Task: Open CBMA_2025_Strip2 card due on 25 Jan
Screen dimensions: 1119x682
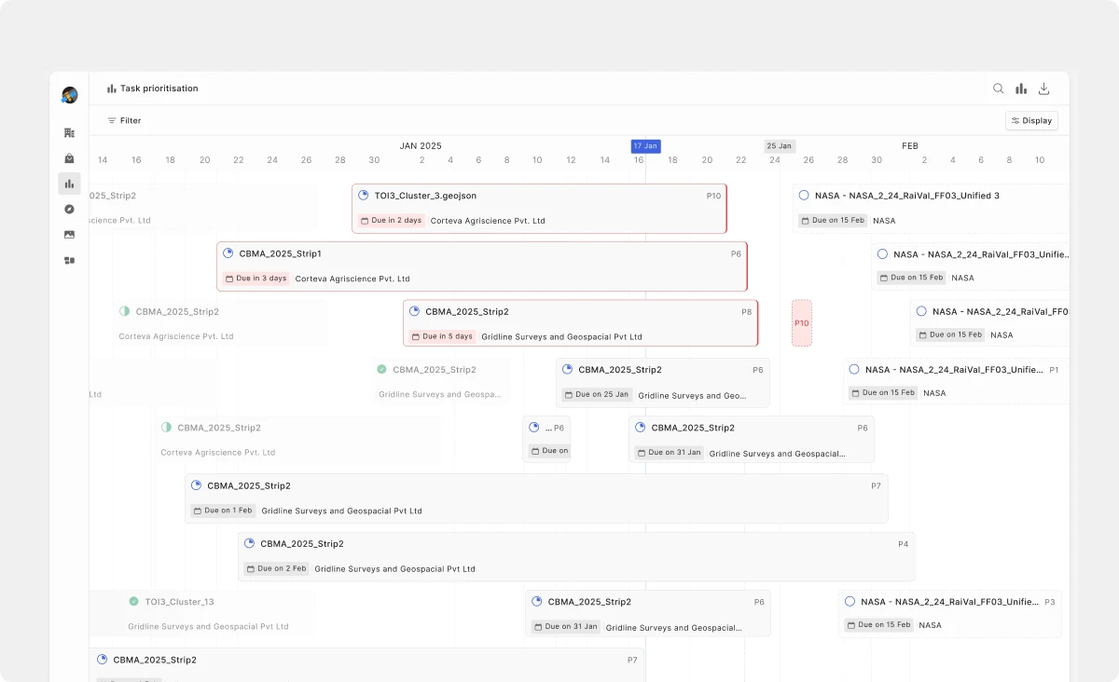Action: (x=663, y=382)
